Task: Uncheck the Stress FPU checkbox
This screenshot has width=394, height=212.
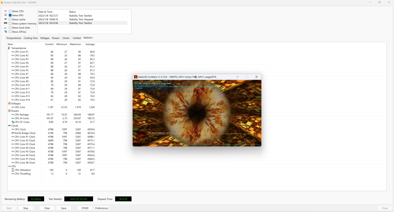Action: [x=10, y=15]
